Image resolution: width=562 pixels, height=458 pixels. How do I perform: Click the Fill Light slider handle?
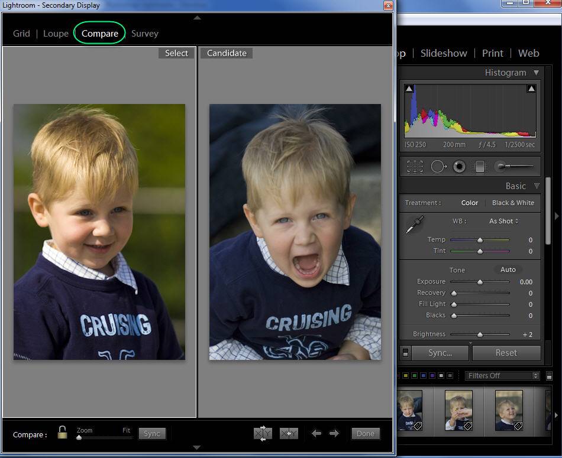pos(454,304)
